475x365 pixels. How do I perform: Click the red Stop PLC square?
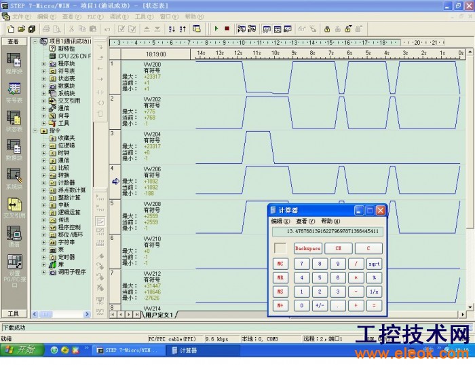point(227,29)
